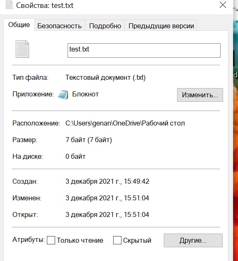Click the Расположение: label
The image size is (238, 261).
coord(36,123)
